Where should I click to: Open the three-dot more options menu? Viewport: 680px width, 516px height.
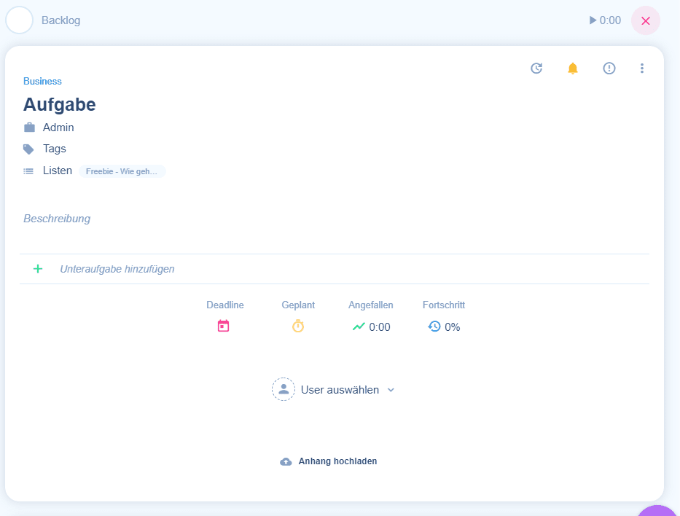pos(642,68)
